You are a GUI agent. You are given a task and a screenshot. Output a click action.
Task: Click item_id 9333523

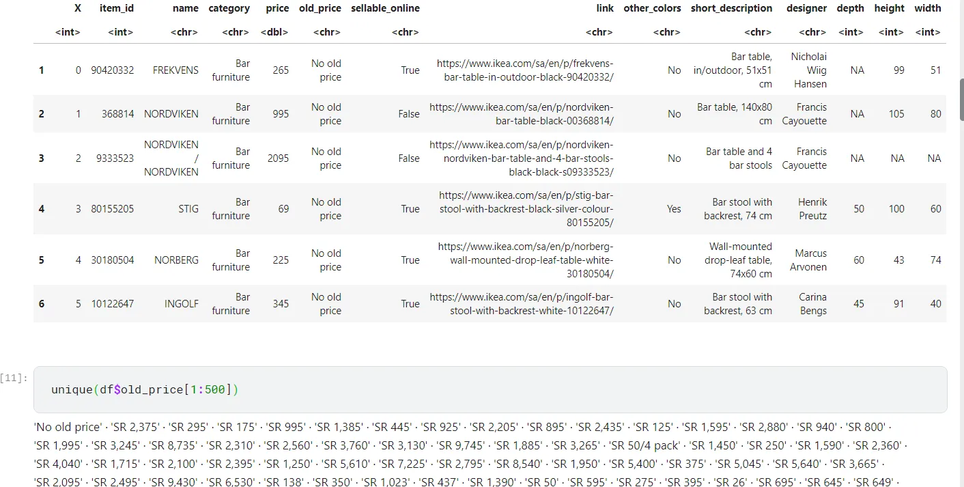click(x=115, y=158)
